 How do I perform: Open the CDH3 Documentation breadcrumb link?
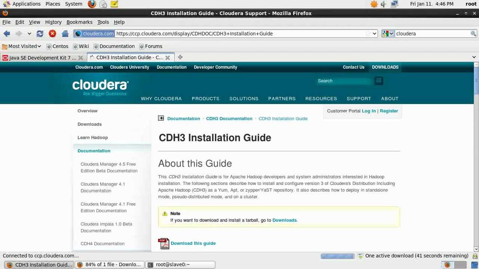229,118
